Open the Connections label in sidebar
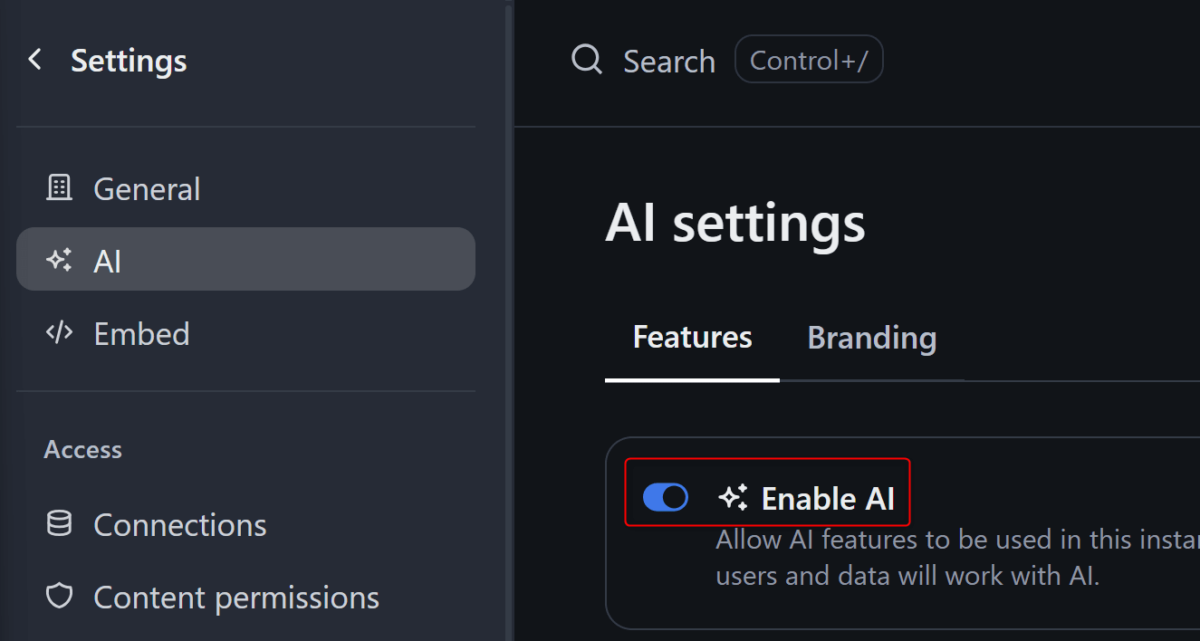 (179, 525)
